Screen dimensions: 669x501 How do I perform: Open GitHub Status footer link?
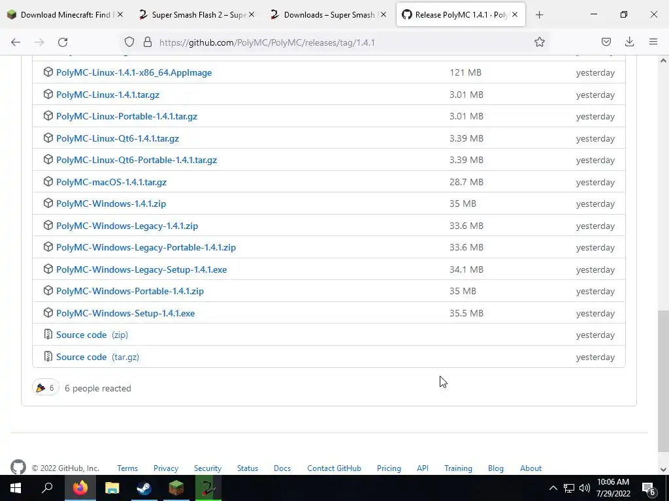click(248, 468)
